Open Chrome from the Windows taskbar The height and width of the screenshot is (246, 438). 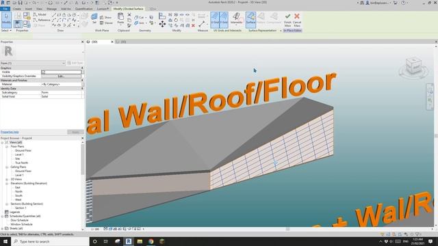pyautogui.click(x=151, y=241)
